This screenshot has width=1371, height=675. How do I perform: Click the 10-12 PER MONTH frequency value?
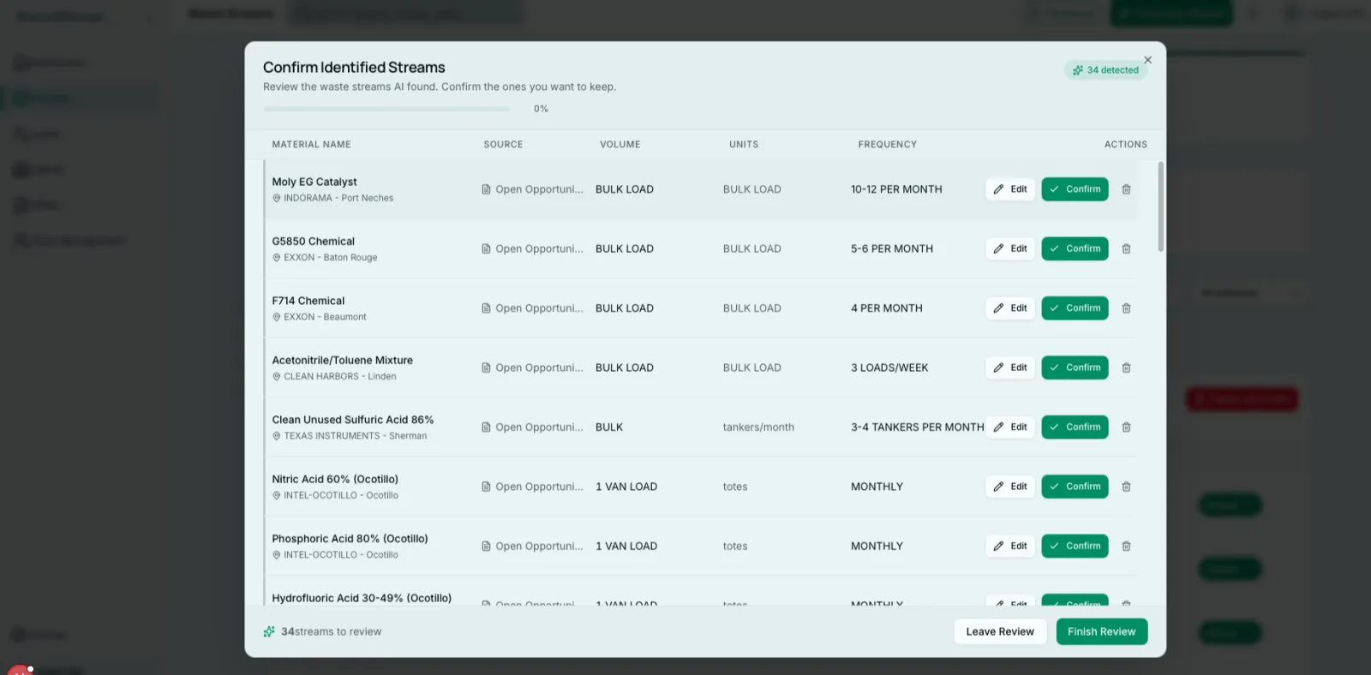(896, 189)
